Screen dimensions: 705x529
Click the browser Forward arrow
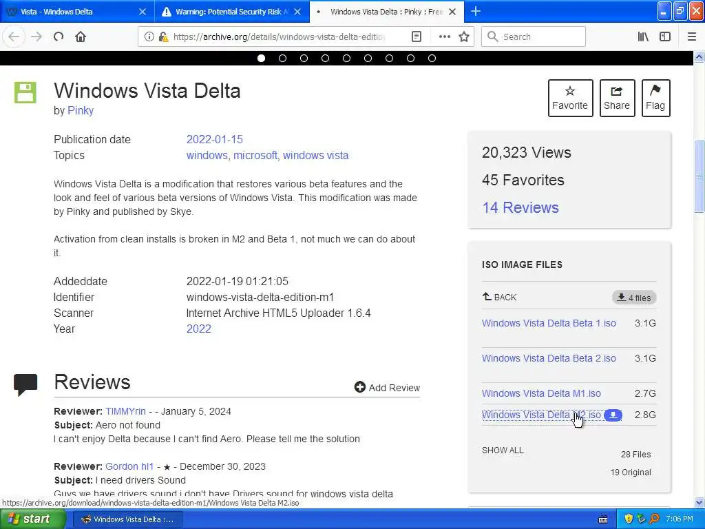coord(36,37)
